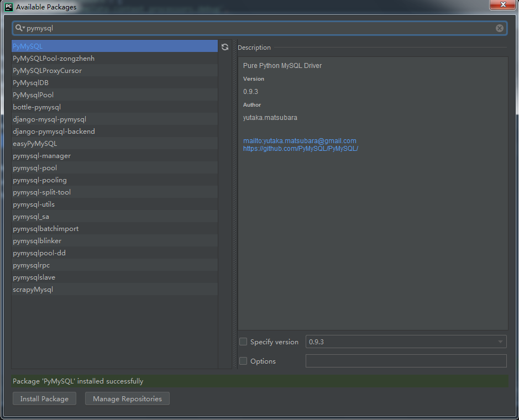Select pymysql-utils package

(x=114, y=204)
